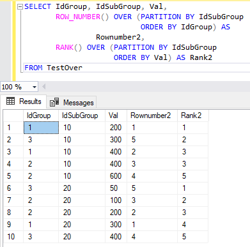The height and width of the screenshot is (247, 250).
Task: Click Val 300 in row 2
Action: point(116,140)
